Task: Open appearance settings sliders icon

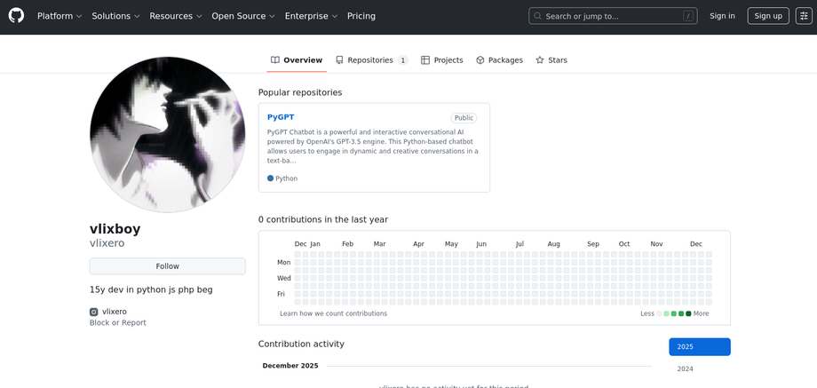Action: point(804,16)
